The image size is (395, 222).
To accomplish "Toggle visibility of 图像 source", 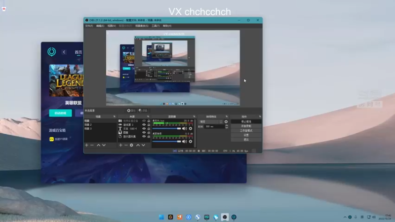I will (144, 132).
